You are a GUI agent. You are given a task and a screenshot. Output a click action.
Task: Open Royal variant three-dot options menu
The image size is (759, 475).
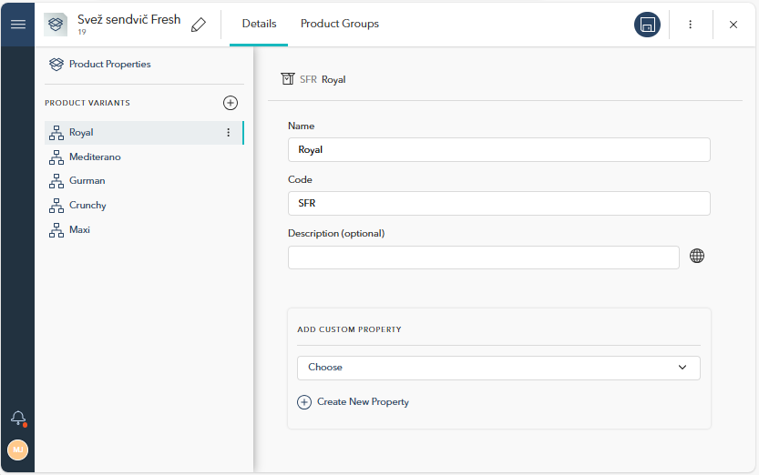point(229,133)
